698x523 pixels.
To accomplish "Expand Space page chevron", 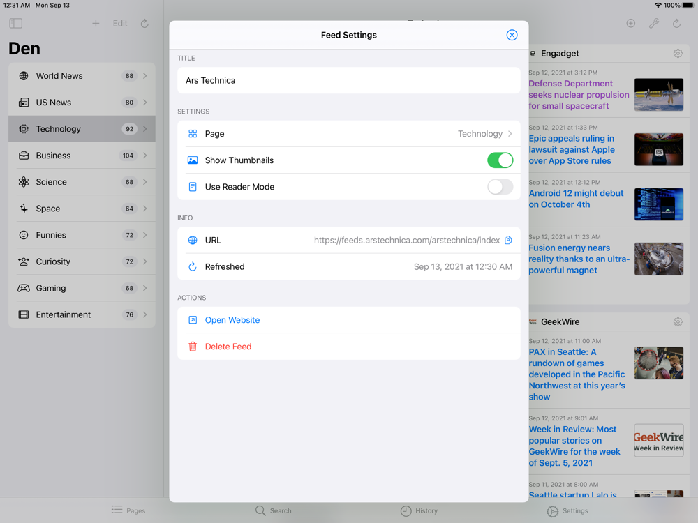I will (145, 209).
